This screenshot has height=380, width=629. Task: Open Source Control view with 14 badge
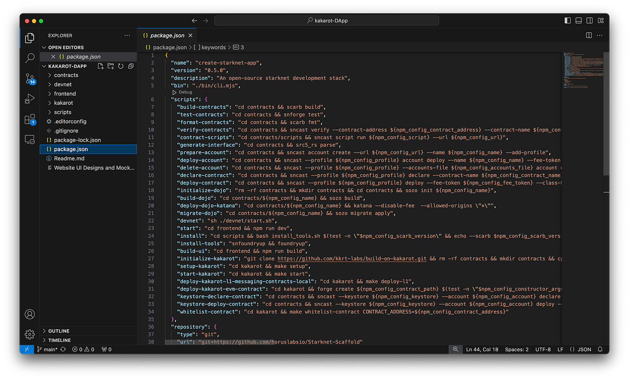[x=30, y=79]
